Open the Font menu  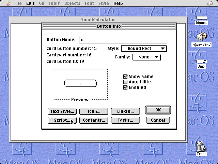pyautogui.click(x=89, y=3)
